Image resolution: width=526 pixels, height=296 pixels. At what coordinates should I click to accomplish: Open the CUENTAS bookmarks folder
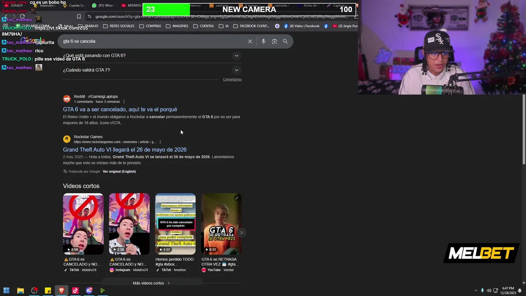203,26
